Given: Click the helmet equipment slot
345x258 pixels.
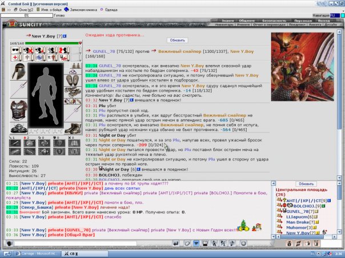Looking at the screenshot, I should click(19, 72).
